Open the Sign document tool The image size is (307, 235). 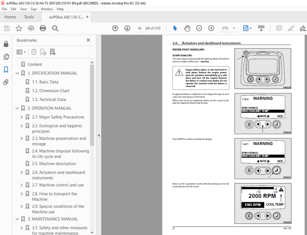[x=303, y=28]
